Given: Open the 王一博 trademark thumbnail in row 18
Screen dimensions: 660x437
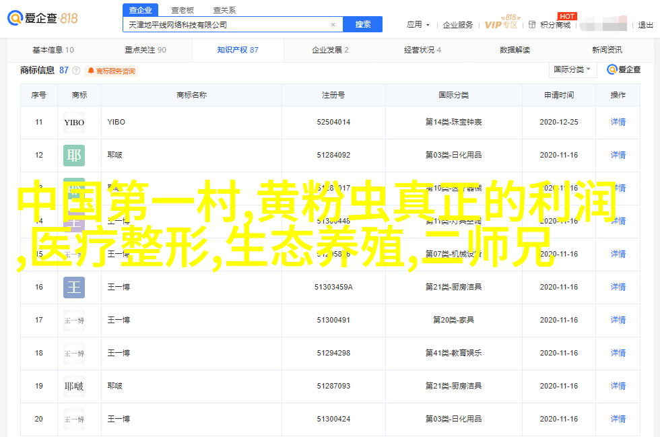Looking at the screenshot, I should (x=74, y=354).
